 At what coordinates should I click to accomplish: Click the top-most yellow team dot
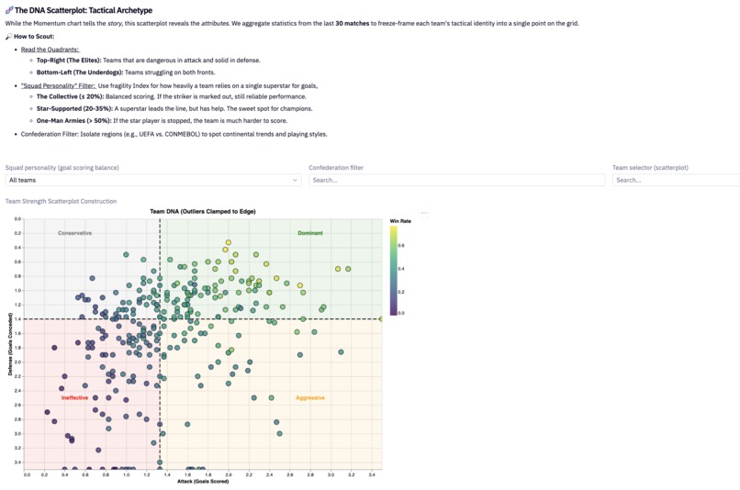pyautogui.click(x=229, y=242)
